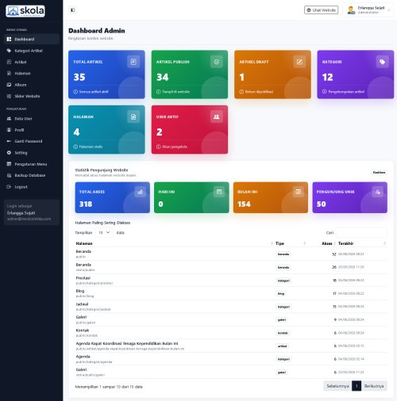The height and width of the screenshot is (401, 397).
Task: Open the Dashboard menu item
Action: pyautogui.click(x=32, y=39)
